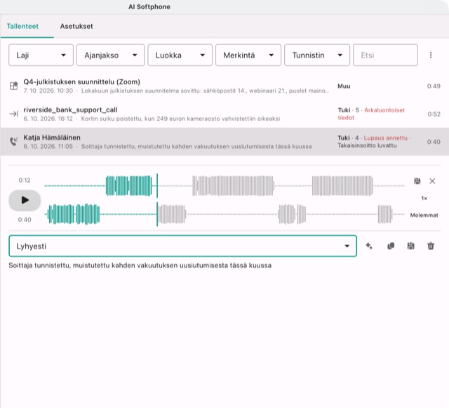Click the 0:52 duration of riverside_bank_support_call
Viewport: 449px width, 408px height.
click(434, 114)
